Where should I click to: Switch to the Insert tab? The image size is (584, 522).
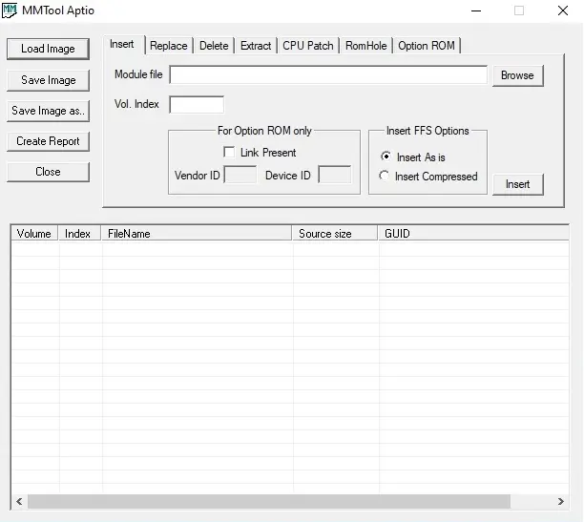[x=122, y=44]
